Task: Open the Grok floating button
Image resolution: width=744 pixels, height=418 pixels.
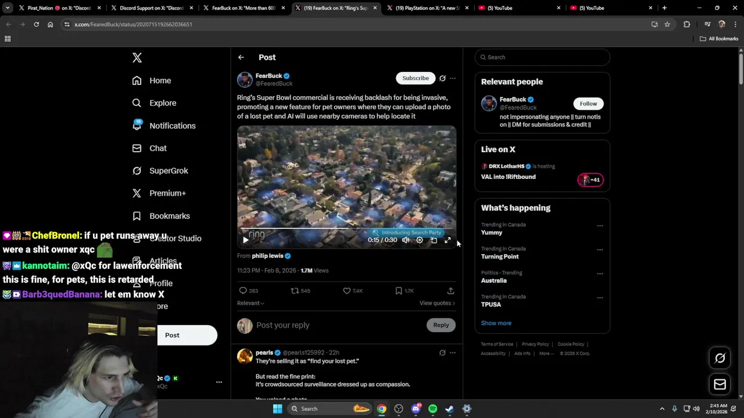Action: (x=720, y=358)
